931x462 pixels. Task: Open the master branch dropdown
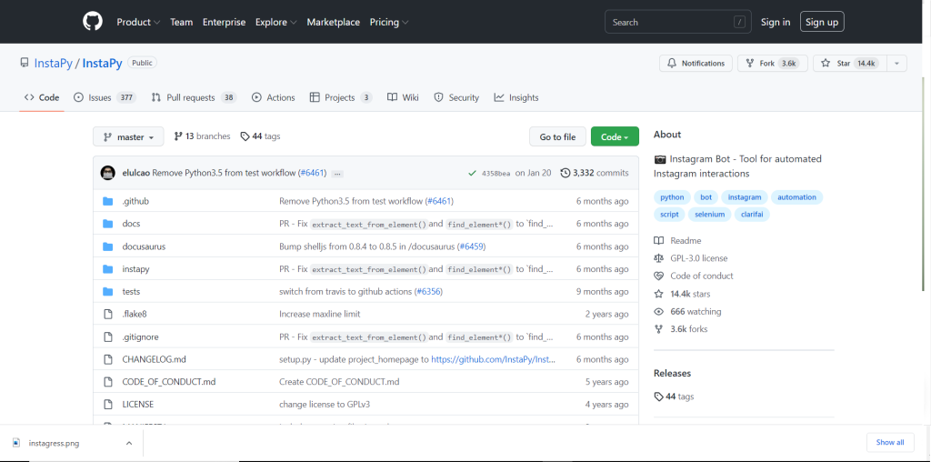click(128, 136)
